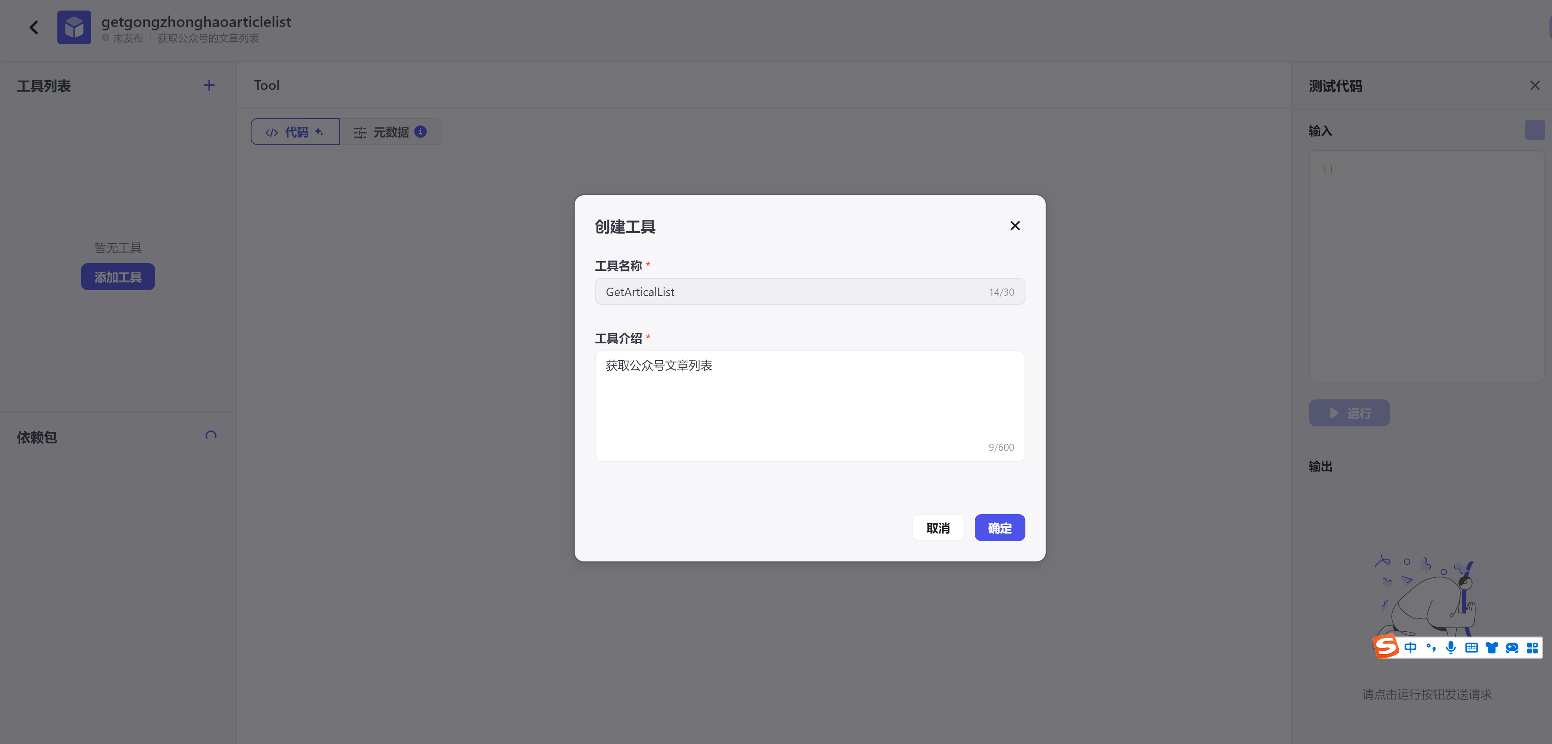Switch to the 元数据 tab
This screenshot has height=744, width=1552.
pyautogui.click(x=390, y=132)
